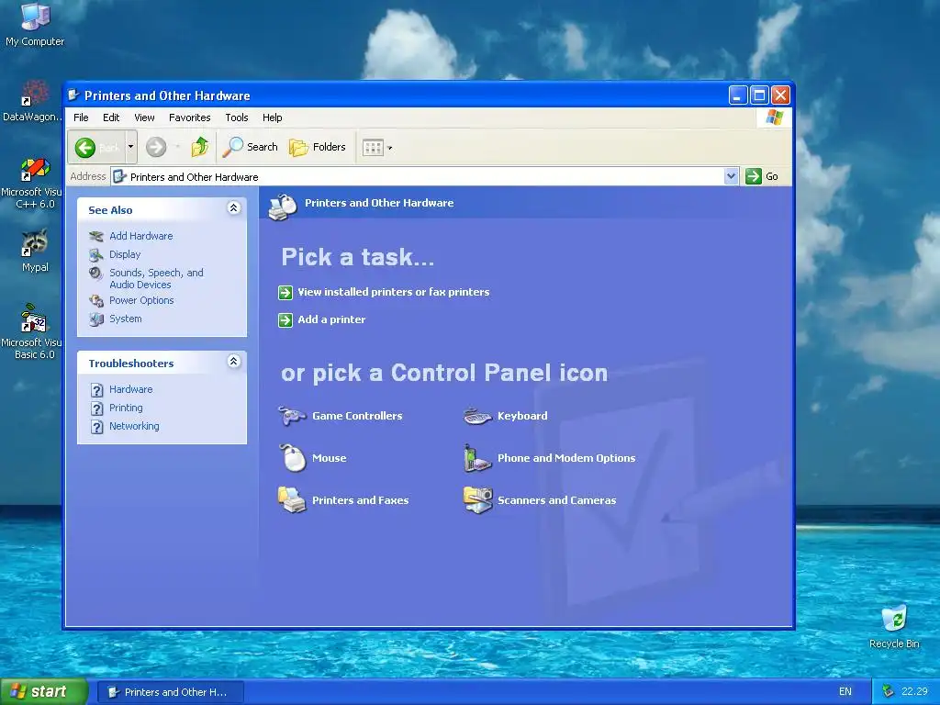Click the EN language indicator
This screenshot has height=705, width=940.
(x=845, y=692)
